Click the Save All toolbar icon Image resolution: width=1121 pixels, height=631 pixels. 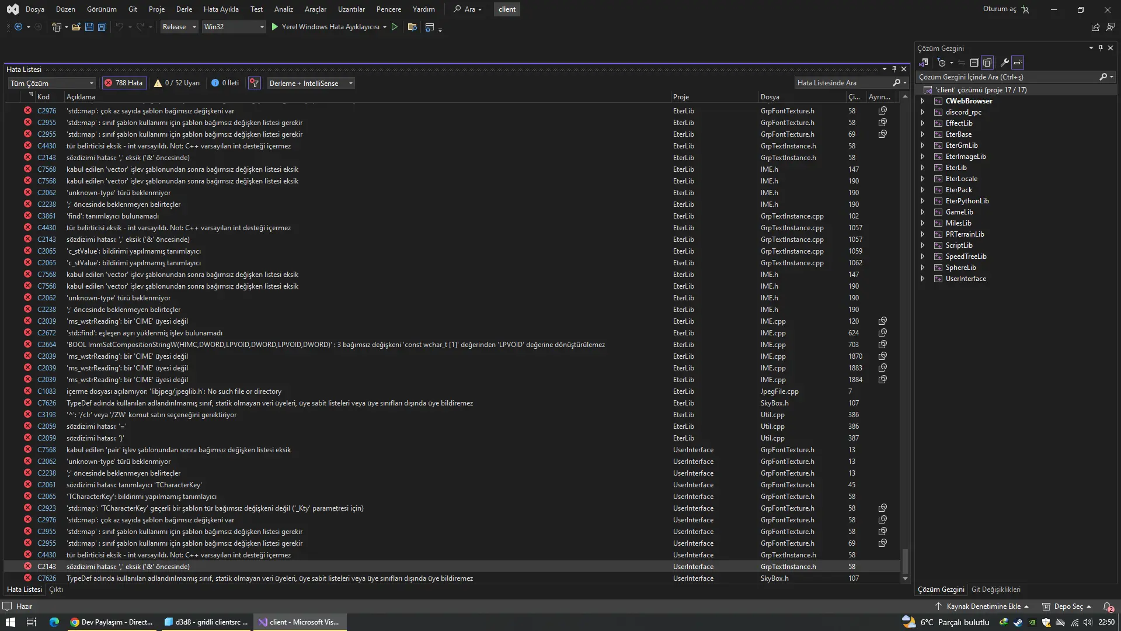(x=102, y=27)
